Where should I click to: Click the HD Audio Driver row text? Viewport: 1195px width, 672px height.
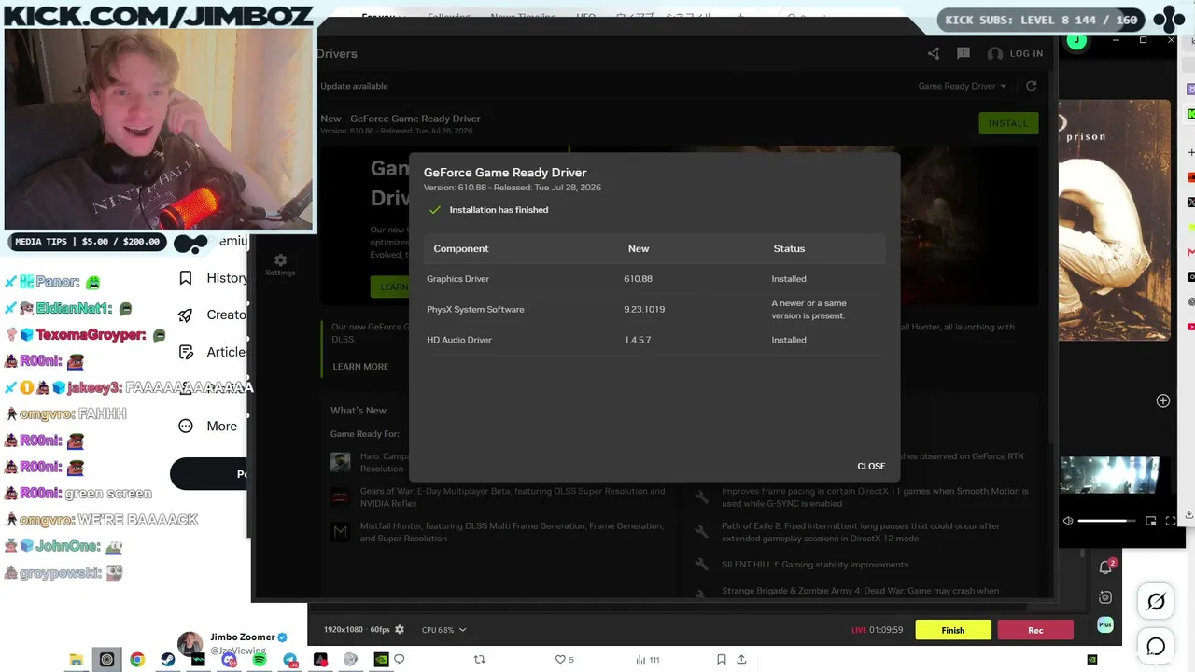(459, 340)
